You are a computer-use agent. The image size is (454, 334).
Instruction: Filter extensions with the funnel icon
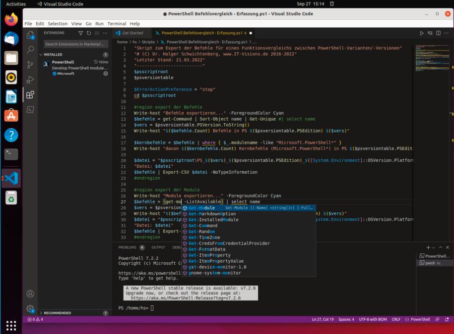(81, 33)
